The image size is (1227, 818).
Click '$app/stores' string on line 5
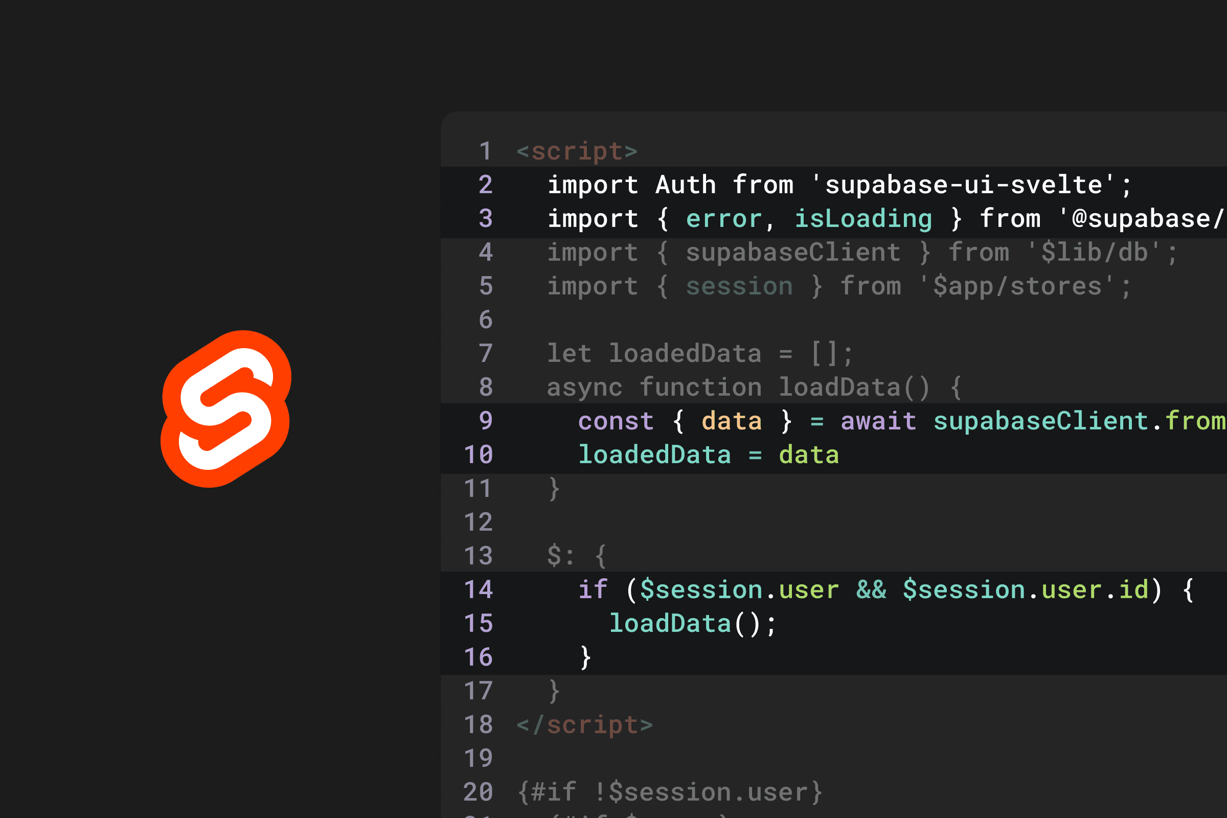[x=1016, y=287]
